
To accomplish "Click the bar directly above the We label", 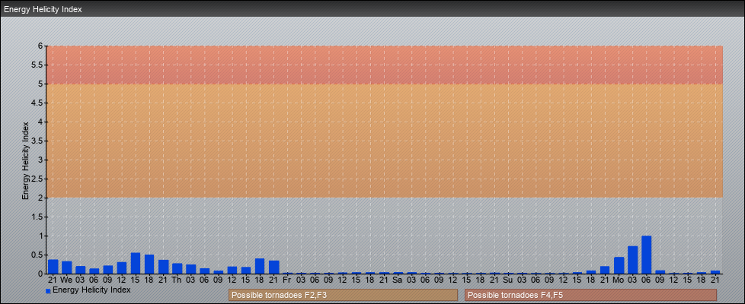I will [x=67, y=268].
